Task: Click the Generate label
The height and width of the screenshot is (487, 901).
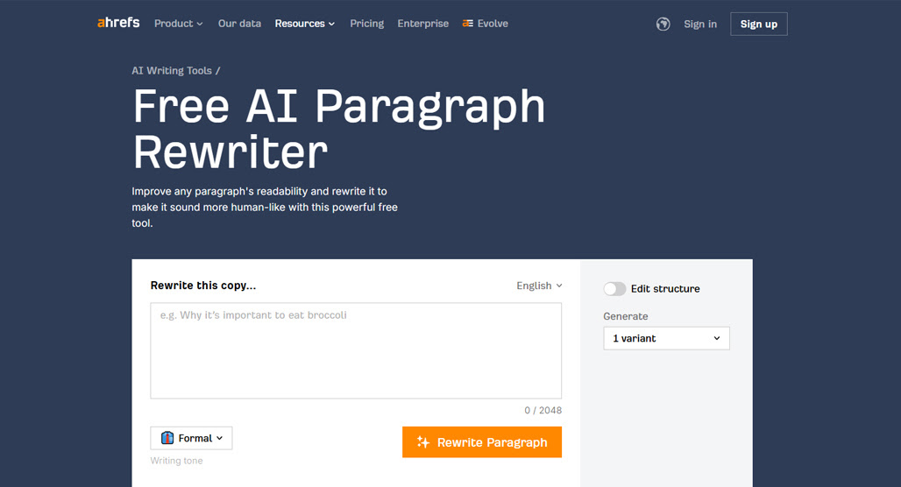Action: pyautogui.click(x=625, y=316)
